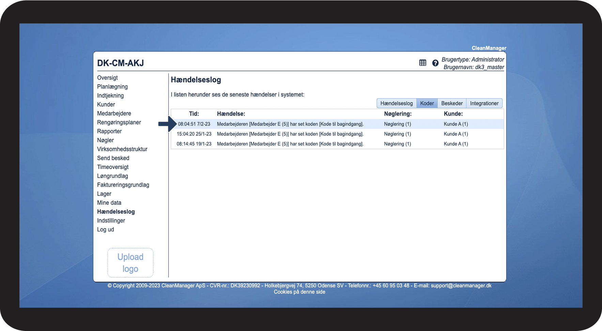The height and width of the screenshot is (331, 602).
Task: Click the CleanManager brand label
Action: [489, 48]
